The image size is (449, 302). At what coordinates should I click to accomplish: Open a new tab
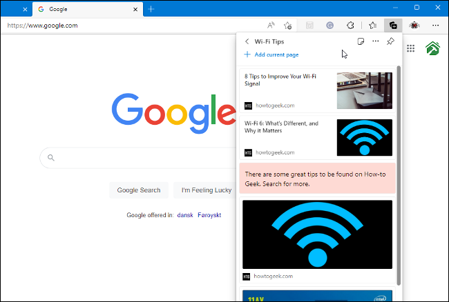pos(151,9)
